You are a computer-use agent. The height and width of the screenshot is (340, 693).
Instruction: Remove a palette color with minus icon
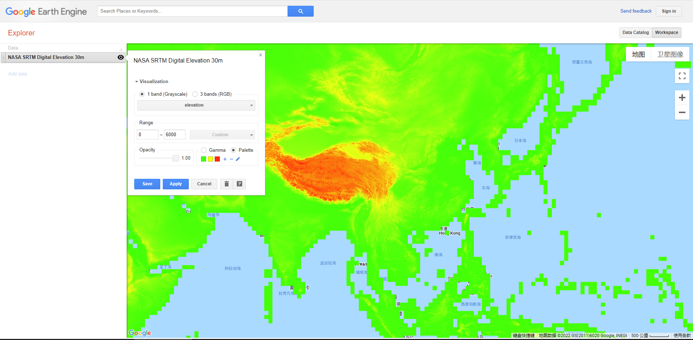point(231,159)
